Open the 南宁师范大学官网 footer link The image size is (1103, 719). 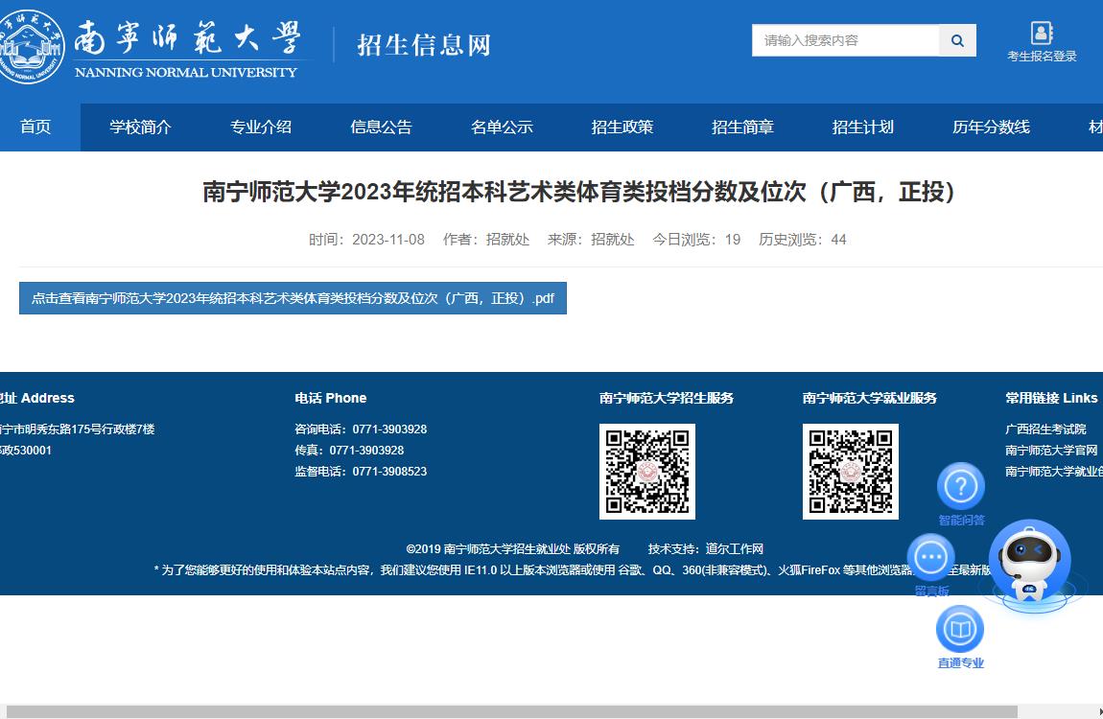(x=1051, y=450)
